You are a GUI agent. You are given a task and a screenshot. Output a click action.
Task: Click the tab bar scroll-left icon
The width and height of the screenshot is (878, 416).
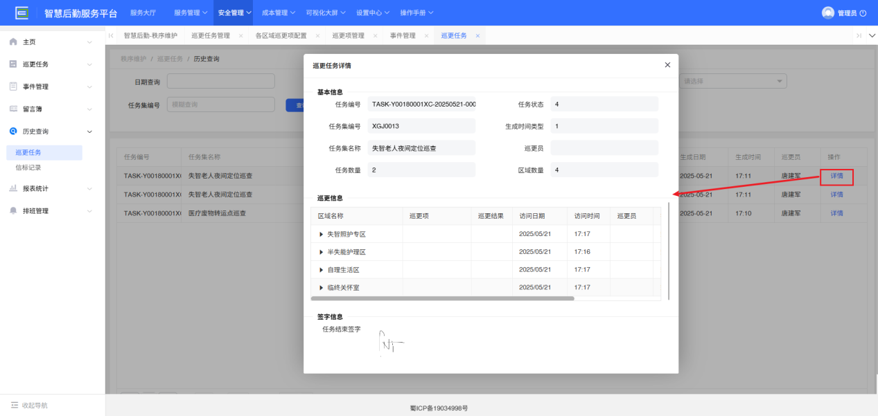[111, 35]
